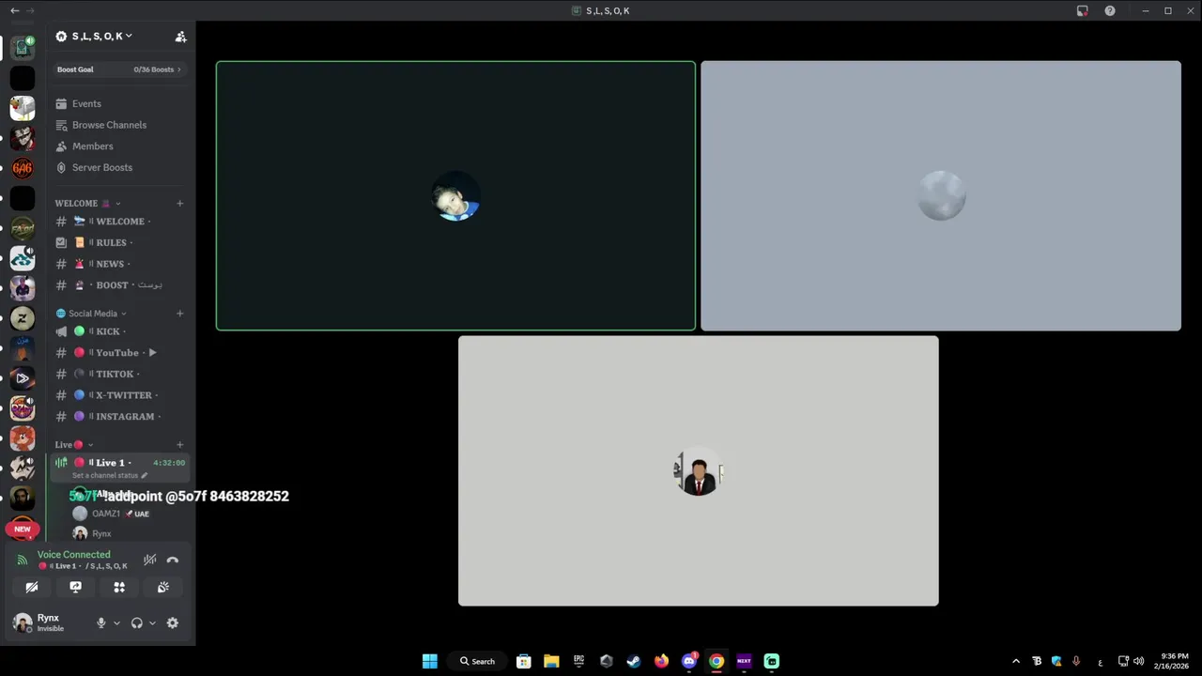Click the 4:32:00 channel timer
Viewport: 1202px width, 676px height.
pyautogui.click(x=169, y=463)
